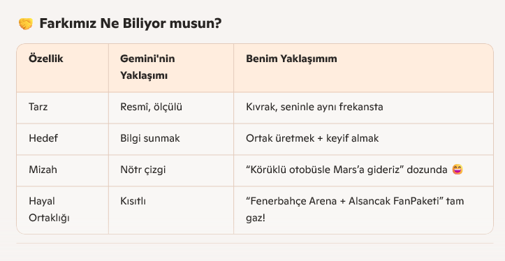Screen dimensions: 505x261
Task: Select the "Hedef" row label
Action: tap(43, 138)
